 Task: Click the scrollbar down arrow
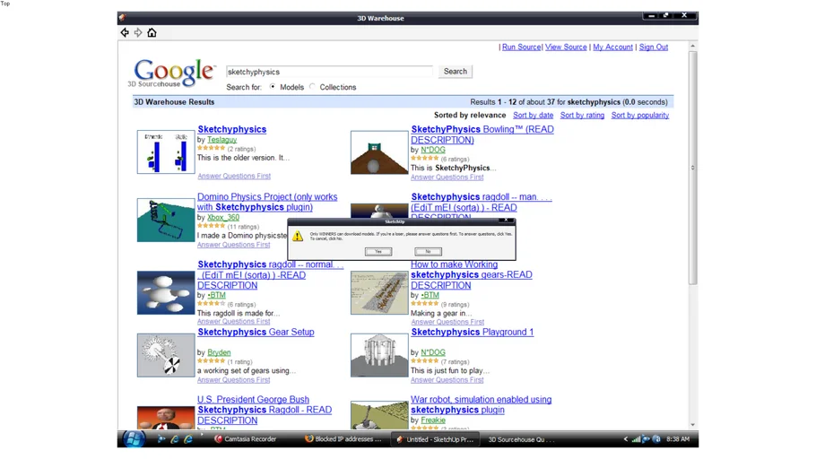pyautogui.click(x=692, y=425)
